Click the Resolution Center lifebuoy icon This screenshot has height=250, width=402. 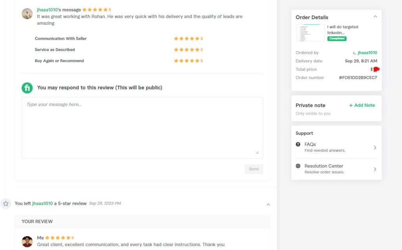298,166
